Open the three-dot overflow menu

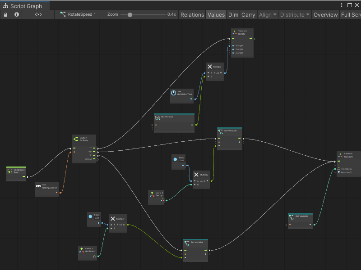(x=342, y=4)
